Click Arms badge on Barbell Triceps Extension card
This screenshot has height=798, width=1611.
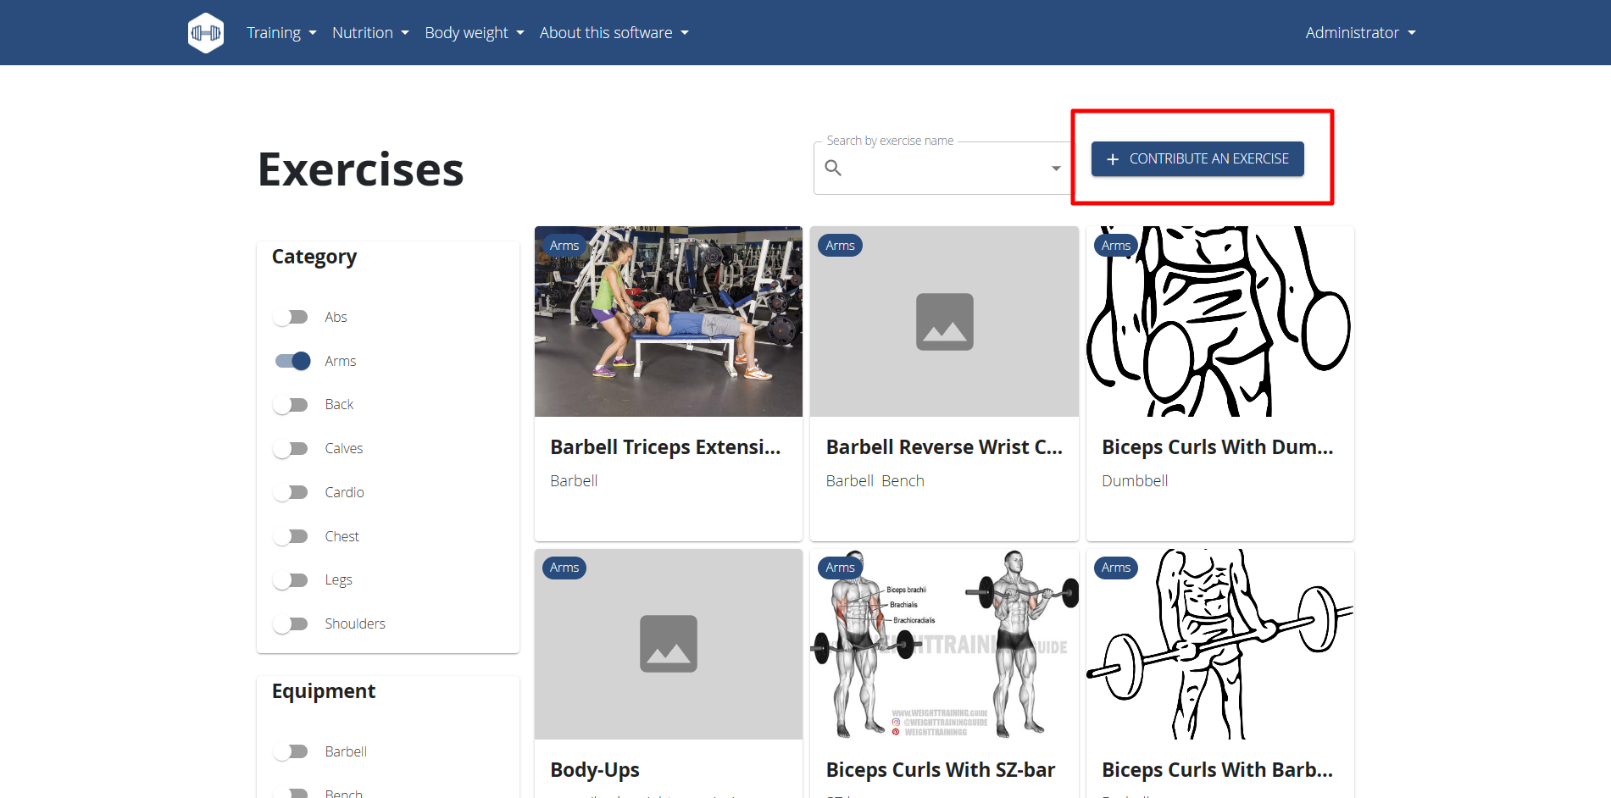tap(564, 246)
